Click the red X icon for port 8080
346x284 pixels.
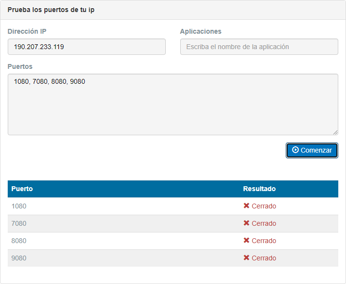click(246, 240)
